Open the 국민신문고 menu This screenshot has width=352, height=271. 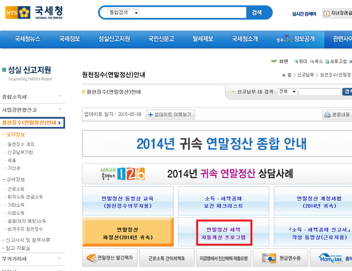click(161, 39)
